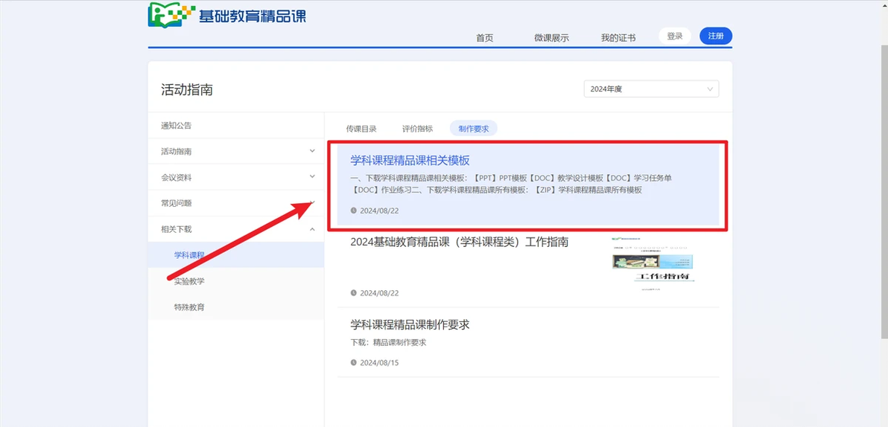Click the clock icon beside the 2024/08/15 date
This screenshot has width=888, height=427.
pyautogui.click(x=354, y=362)
